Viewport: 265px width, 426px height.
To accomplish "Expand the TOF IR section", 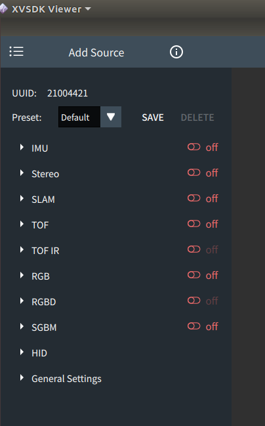I will [22, 249].
